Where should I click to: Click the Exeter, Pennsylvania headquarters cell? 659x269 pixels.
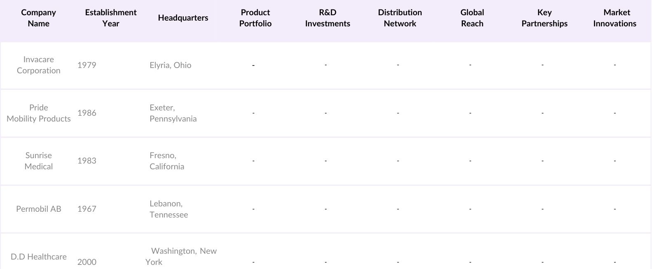173,113
